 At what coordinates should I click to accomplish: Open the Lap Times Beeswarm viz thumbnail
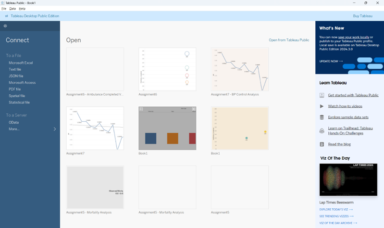tap(348, 180)
